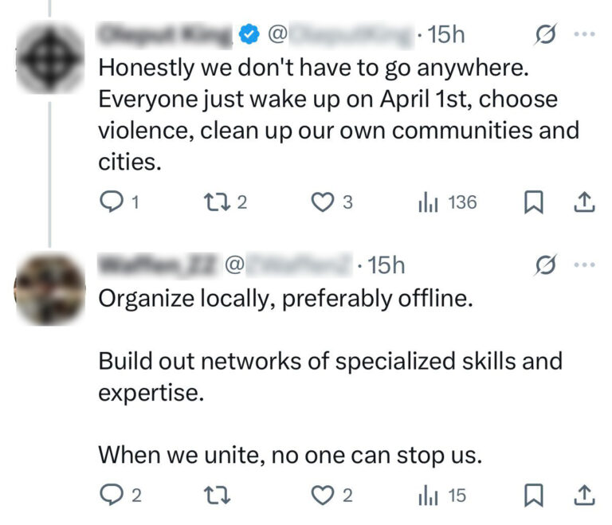Screen dimensions: 612x525
Task: Share the April 1st tweet
Action: pyautogui.click(x=584, y=203)
